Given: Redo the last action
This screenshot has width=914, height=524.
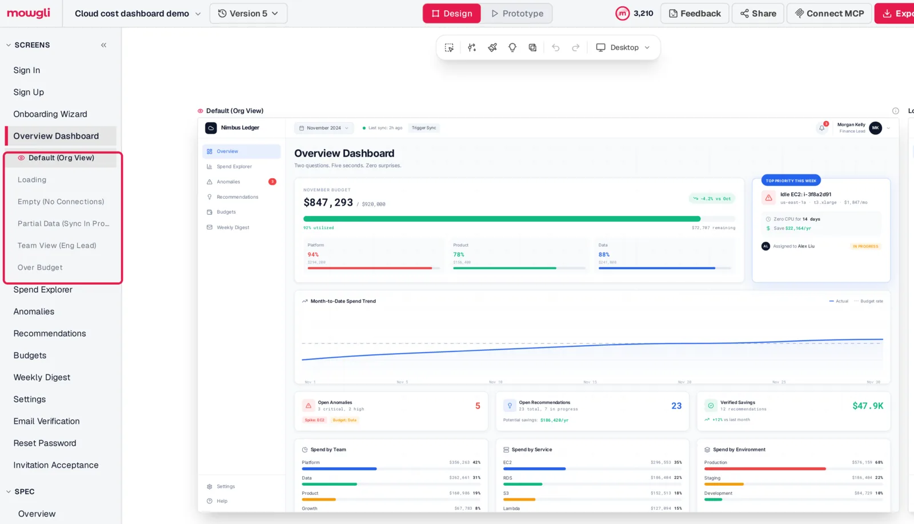Looking at the screenshot, I should point(576,47).
